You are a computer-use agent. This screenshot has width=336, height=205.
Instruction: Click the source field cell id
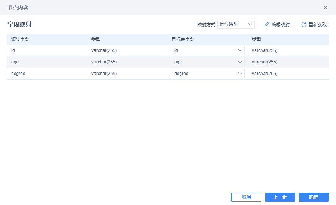(13, 50)
